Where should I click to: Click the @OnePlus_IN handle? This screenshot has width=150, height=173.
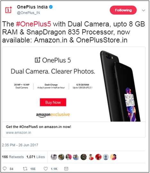29,13
